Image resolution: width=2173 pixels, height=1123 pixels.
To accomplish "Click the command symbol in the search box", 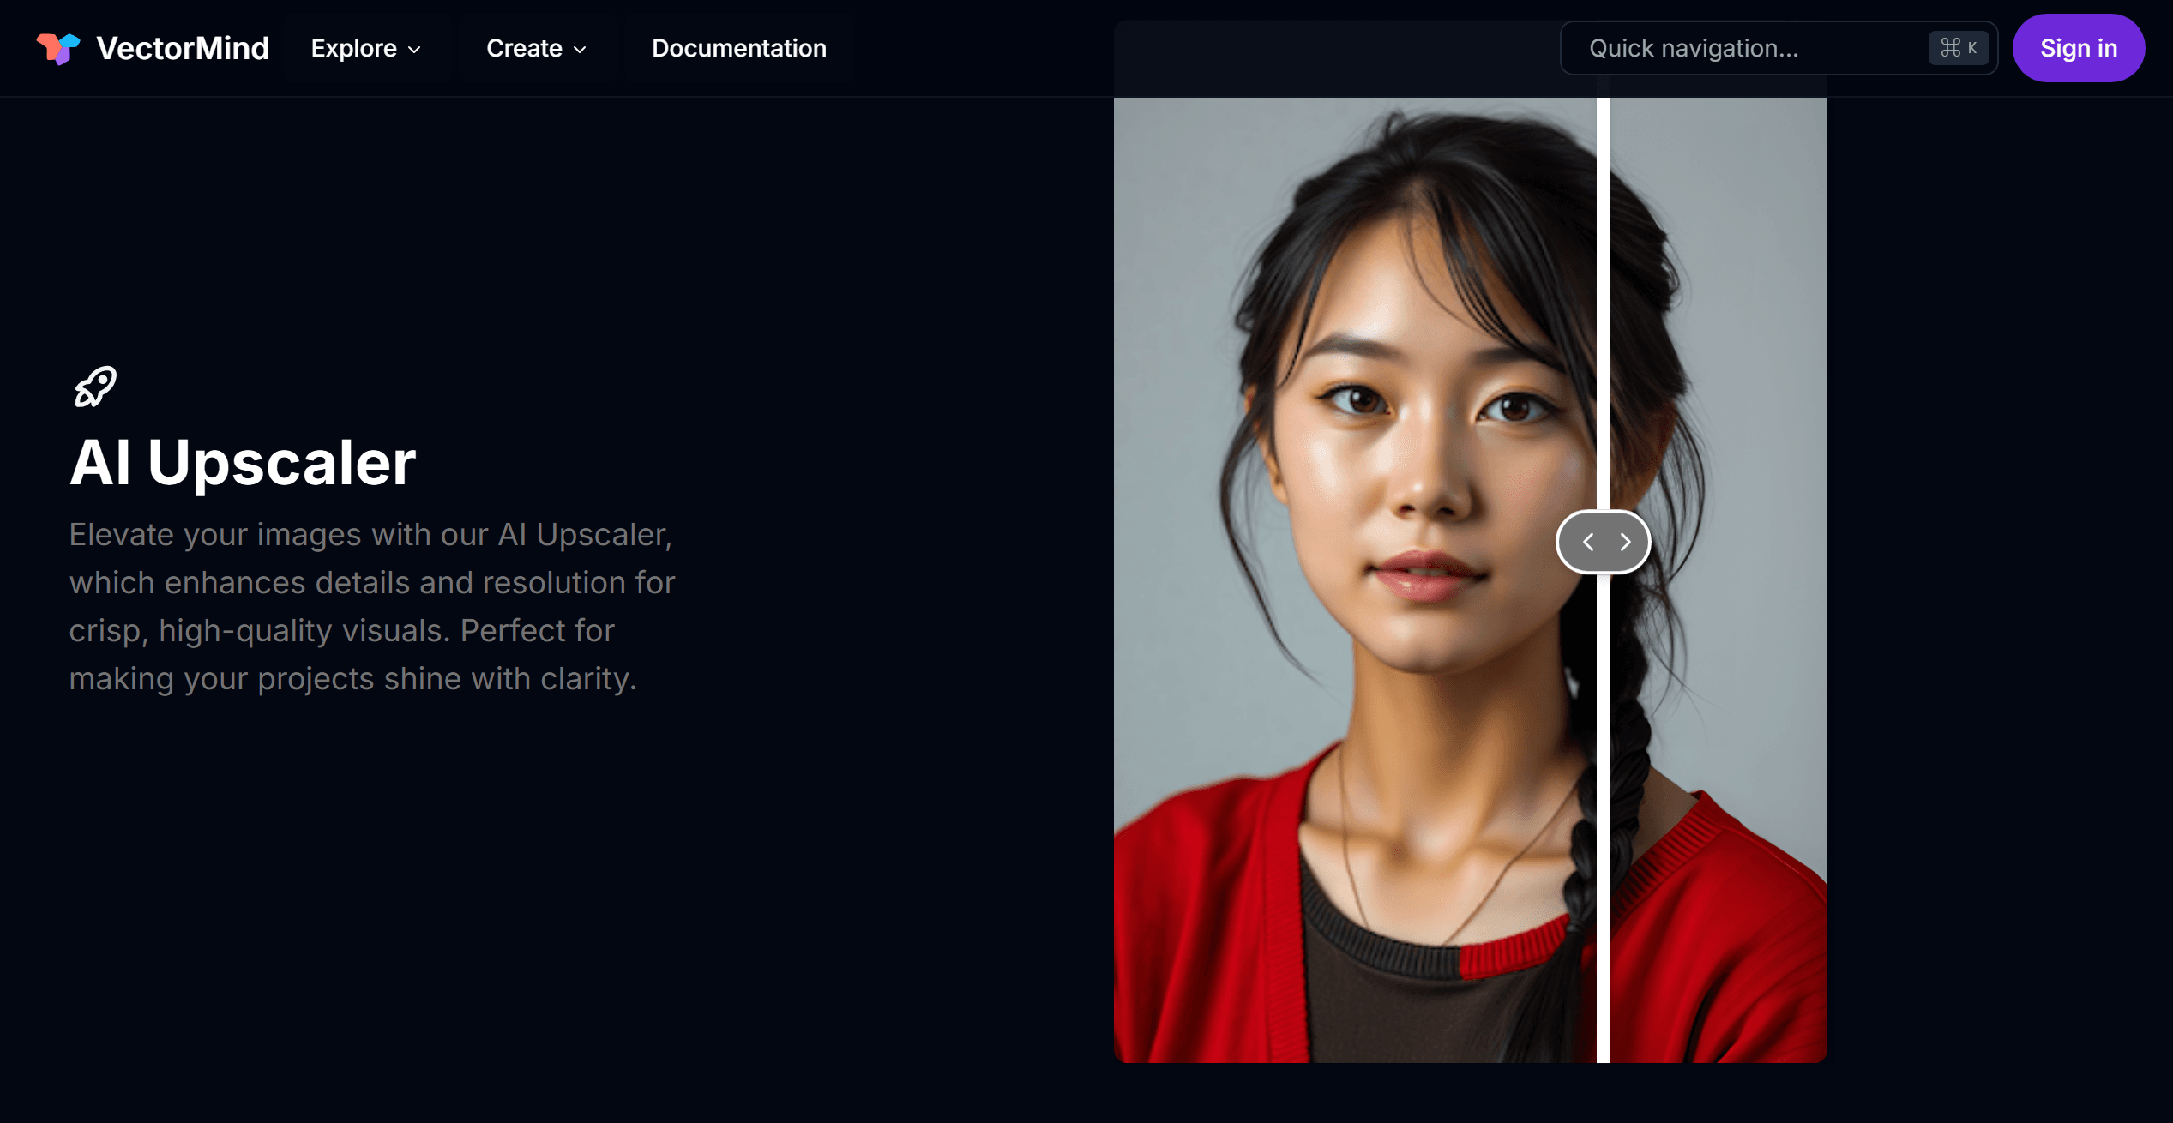I will click(1950, 48).
